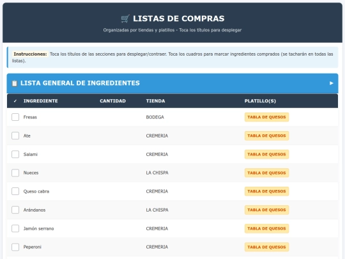
Task: Click the Arándanos ingredient name
Action: 34,210
